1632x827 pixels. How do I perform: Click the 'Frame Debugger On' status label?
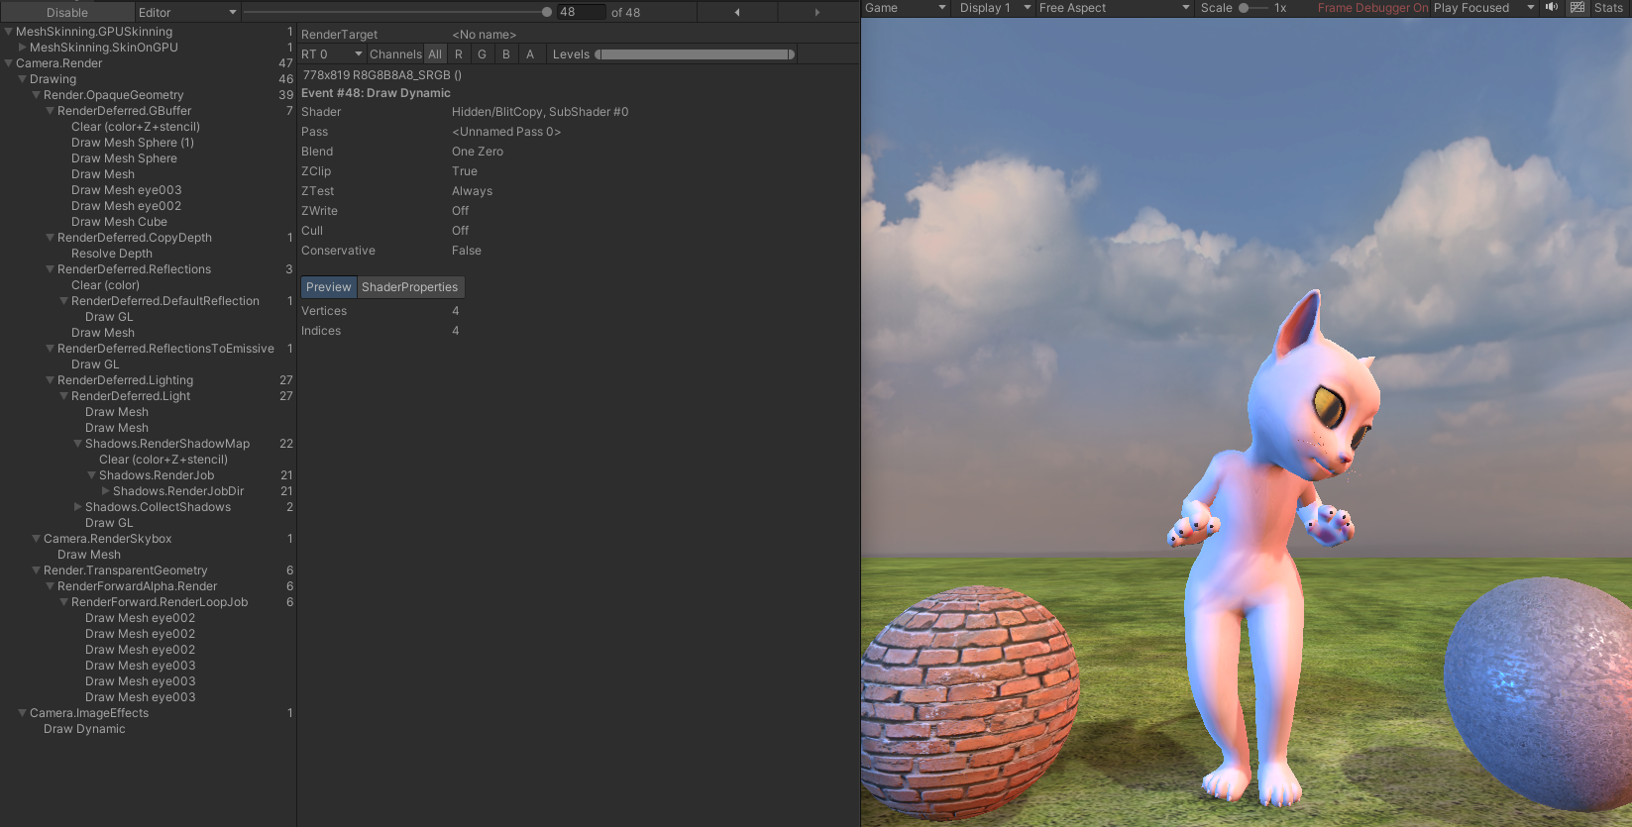coord(1373,8)
